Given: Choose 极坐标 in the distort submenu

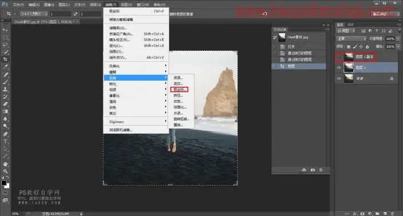Looking at the screenshot, I should click(179, 90).
